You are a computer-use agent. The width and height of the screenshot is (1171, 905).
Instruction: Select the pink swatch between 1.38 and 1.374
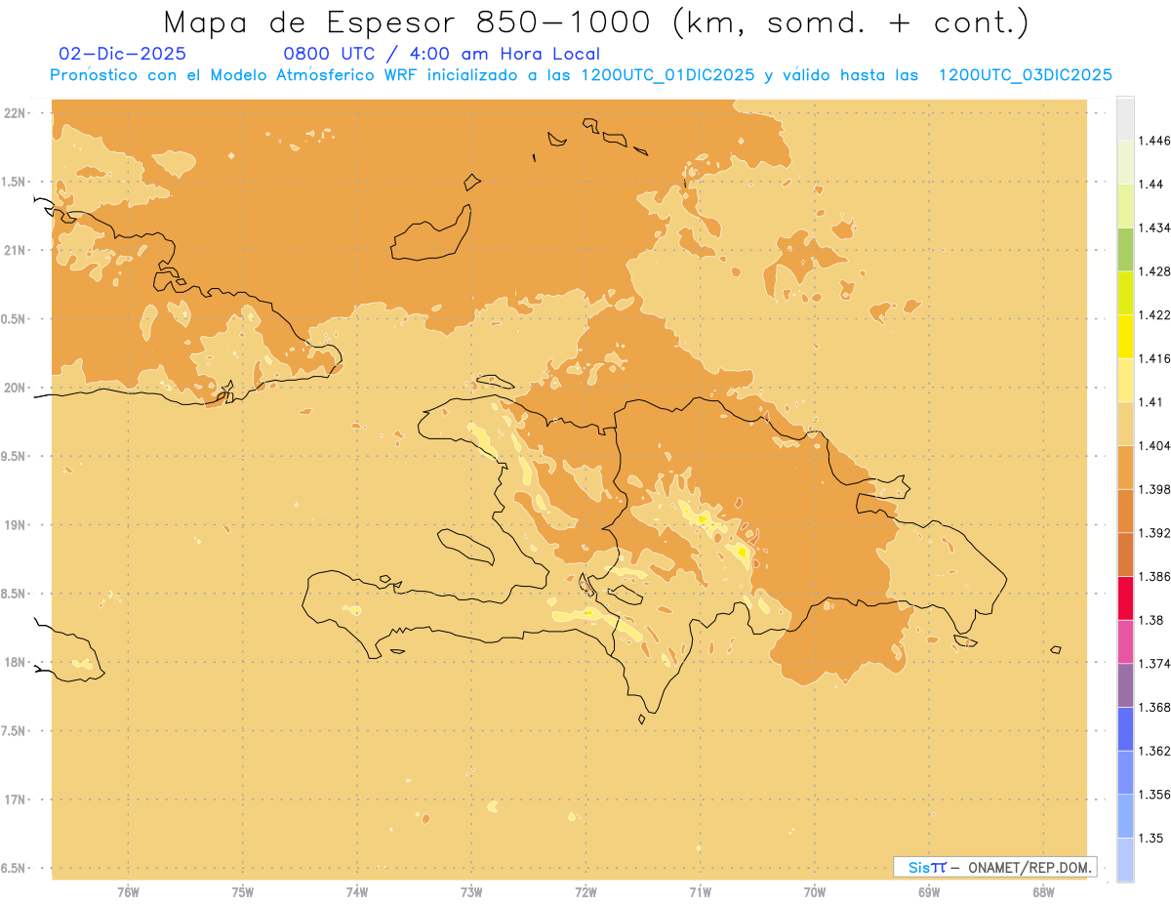[1125, 641]
